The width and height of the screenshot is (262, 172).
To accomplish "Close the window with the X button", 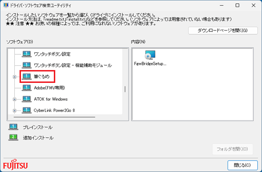I will click(x=253, y=5).
